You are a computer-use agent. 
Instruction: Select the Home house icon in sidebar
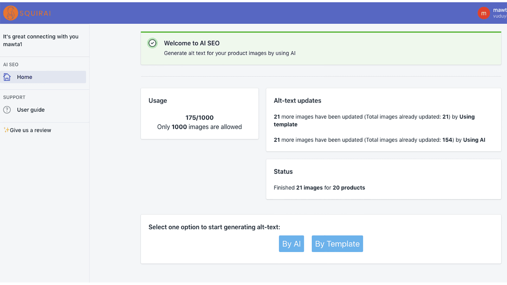7,77
